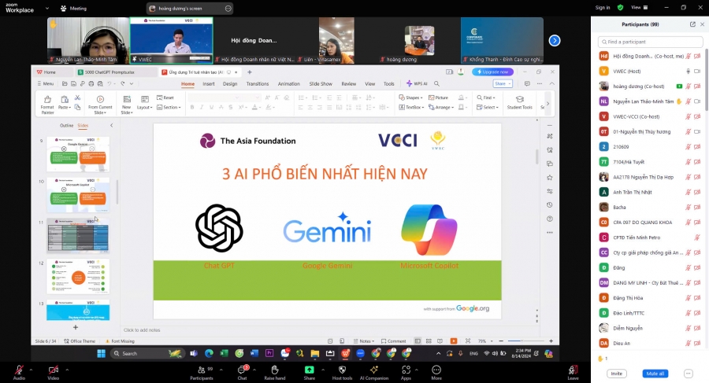Toggle VWEC (Host) microphone in participants list
The image size is (709, 383).
tap(688, 71)
